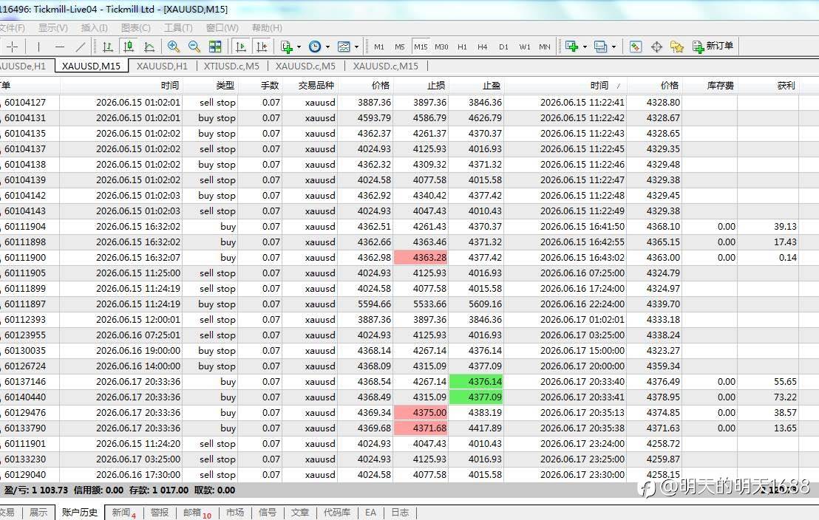The width and height of the screenshot is (819, 520).
Task: Set the timeframe to H4
Action: tap(482, 47)
